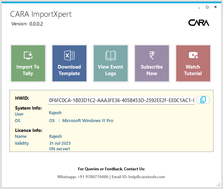The width and height of the screenshot is (223, 189).
Task: Copy the HWID using the copy icon
Action: tap(203, 100)
